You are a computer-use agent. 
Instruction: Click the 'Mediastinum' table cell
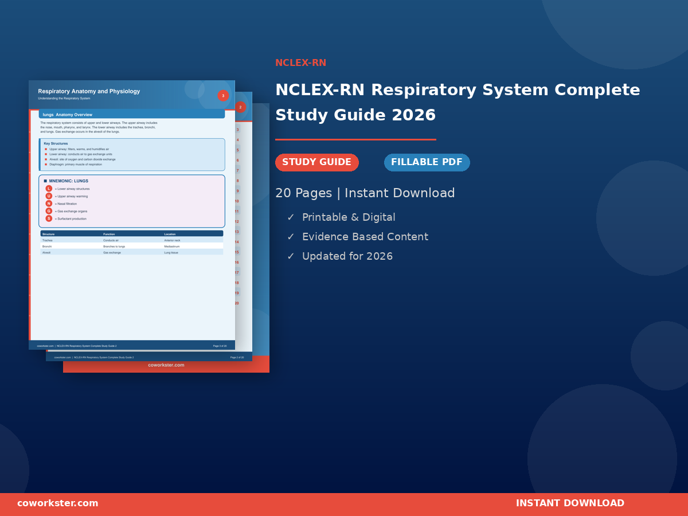(171, 247)
